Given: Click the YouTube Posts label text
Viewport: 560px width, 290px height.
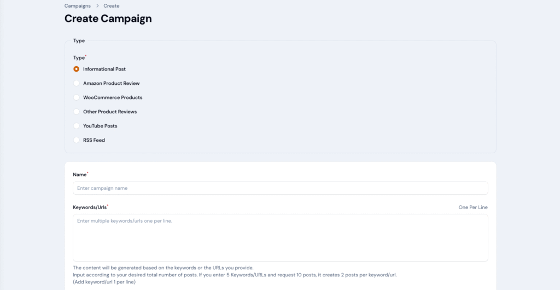Looking at the screenshot, I should pos(100,126).
